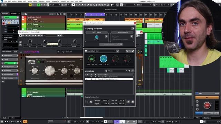Click the Mappings settings gear icon

click(129, 71)
